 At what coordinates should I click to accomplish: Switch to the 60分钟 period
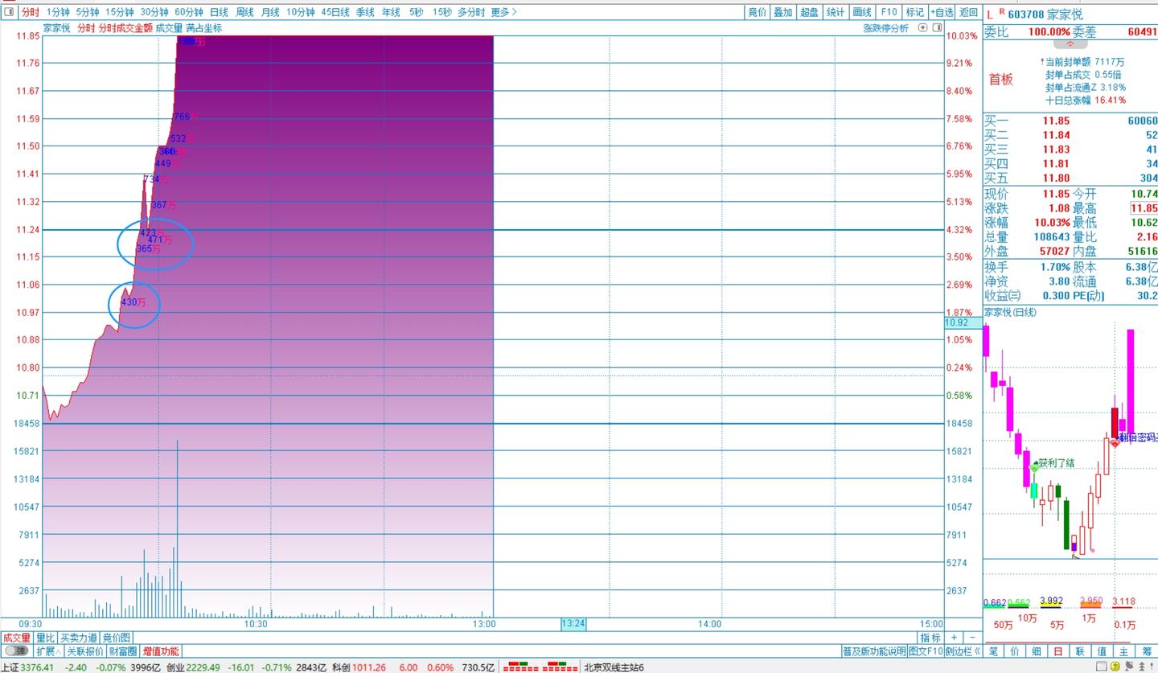189,12
